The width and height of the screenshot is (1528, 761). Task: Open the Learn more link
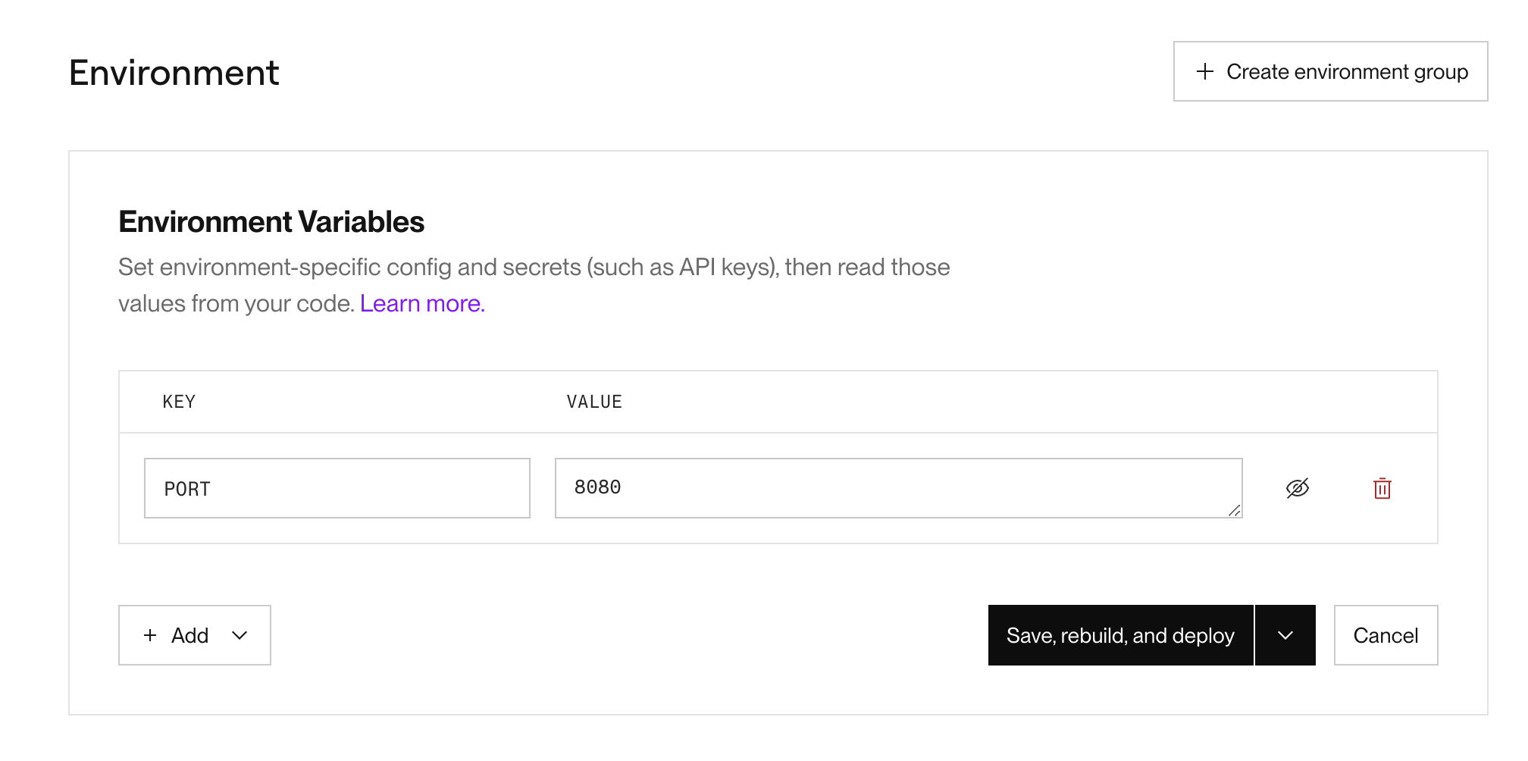click(x=422, y=303)
